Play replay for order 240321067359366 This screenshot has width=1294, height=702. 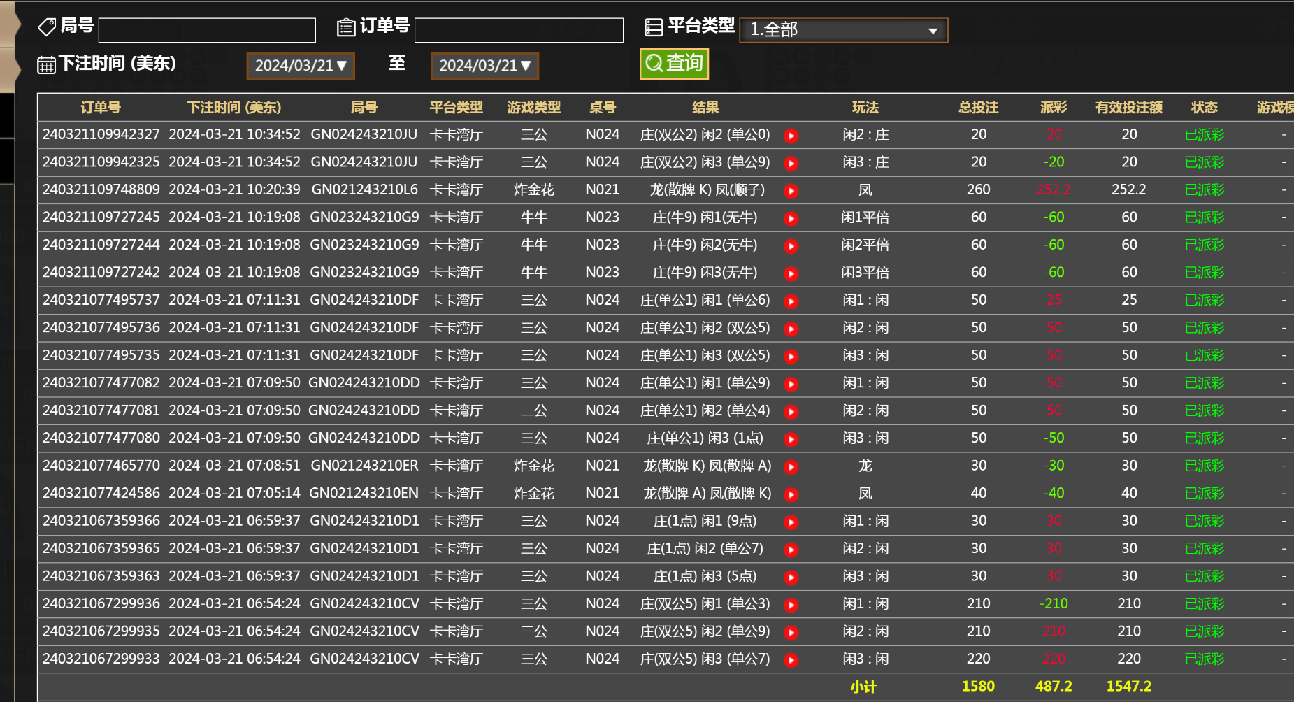click(x=791, y=522)
